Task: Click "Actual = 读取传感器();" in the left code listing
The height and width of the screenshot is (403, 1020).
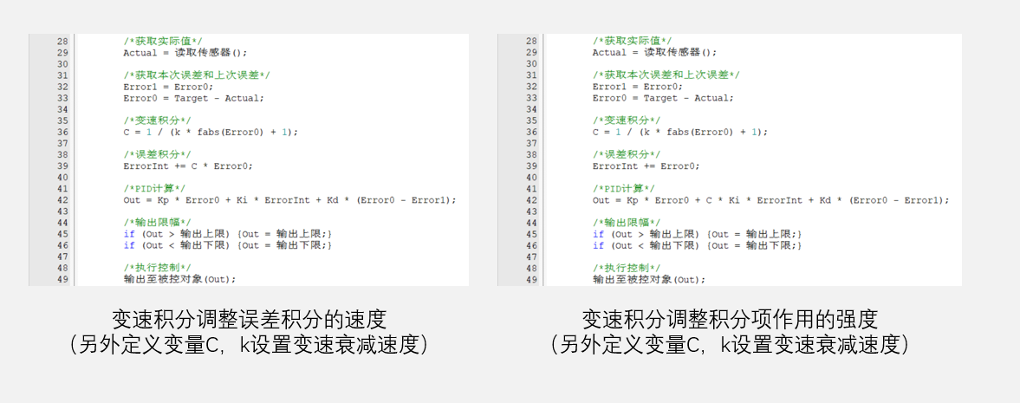Action: click(185, 53)
